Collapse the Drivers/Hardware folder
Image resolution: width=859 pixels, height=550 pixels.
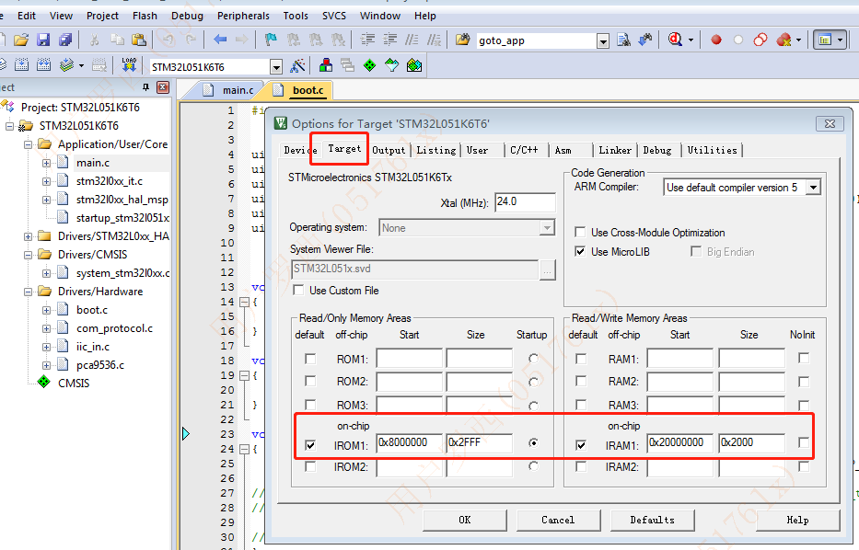(x=28, y=292)
